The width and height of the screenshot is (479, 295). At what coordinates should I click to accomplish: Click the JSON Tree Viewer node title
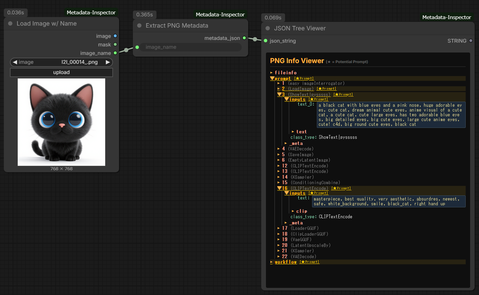(x=300, y=28)
